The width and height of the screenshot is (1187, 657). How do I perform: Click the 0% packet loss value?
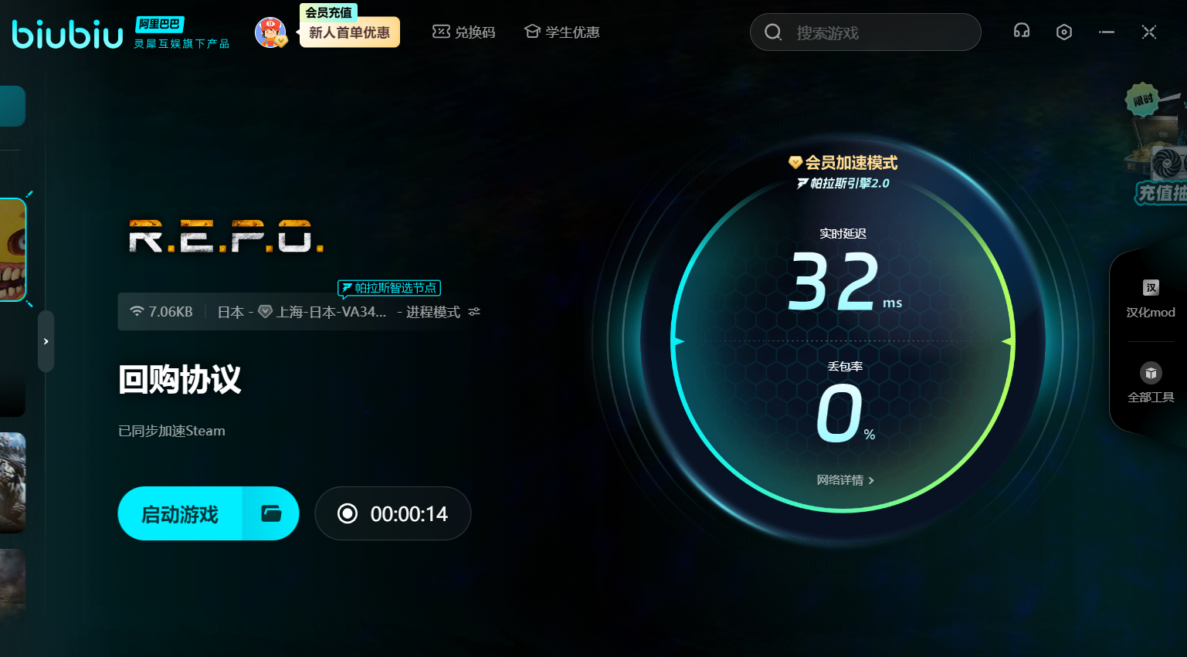(x=846, y=414)
